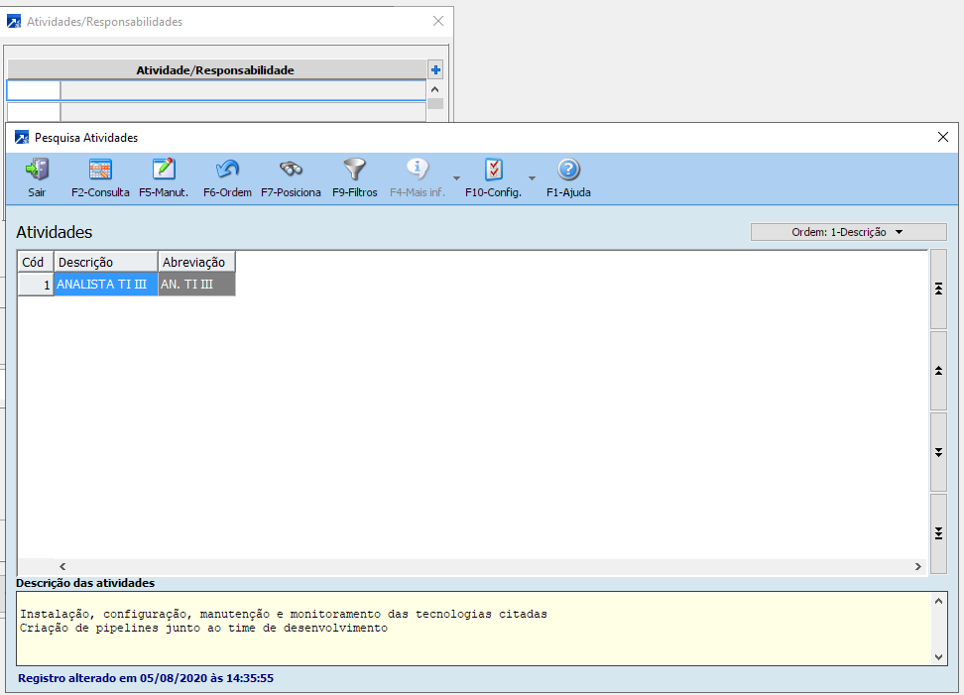Jump to the first record button
This screenshot has height=695, width=964.
pyautogui.click(x=938, y=289)
